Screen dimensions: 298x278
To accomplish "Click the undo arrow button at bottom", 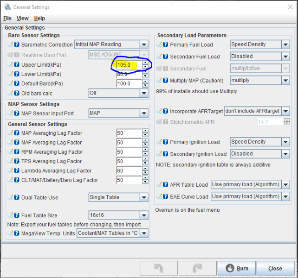I will coord(159,268).
